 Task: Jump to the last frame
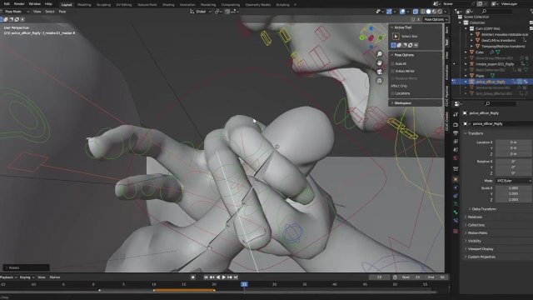click(236, 277)
